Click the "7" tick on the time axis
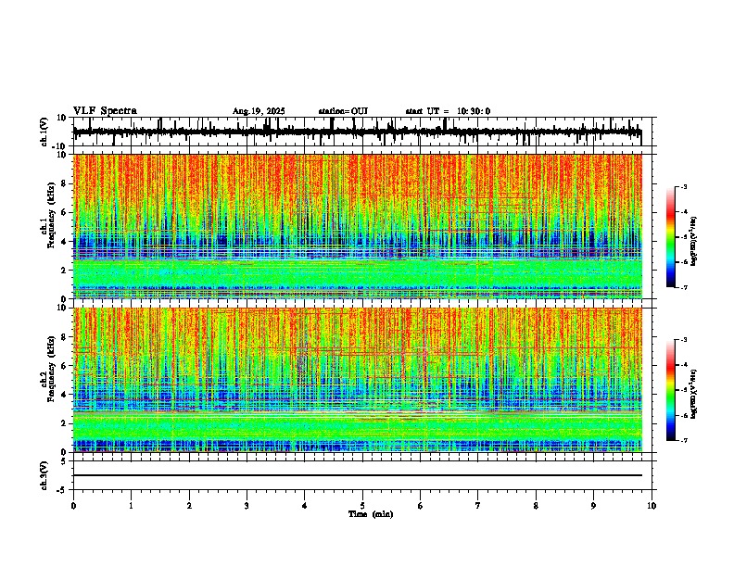Image resolution: width=734 pixels, height=567 pixels. pos(478,506)
